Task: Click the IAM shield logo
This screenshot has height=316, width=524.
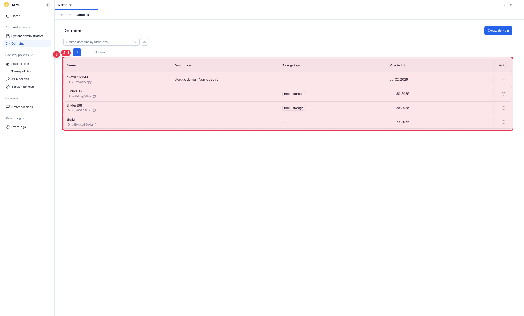Action: tap(7, 5)
